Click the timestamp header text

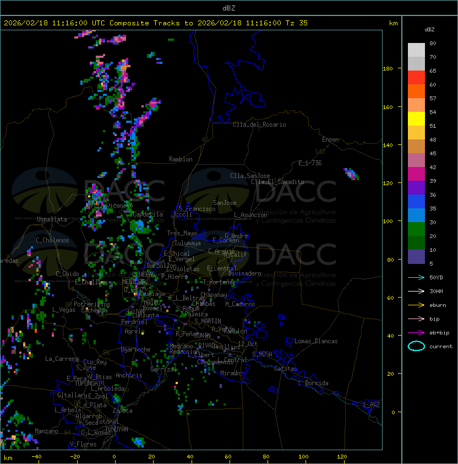click(x=156, y=23)
